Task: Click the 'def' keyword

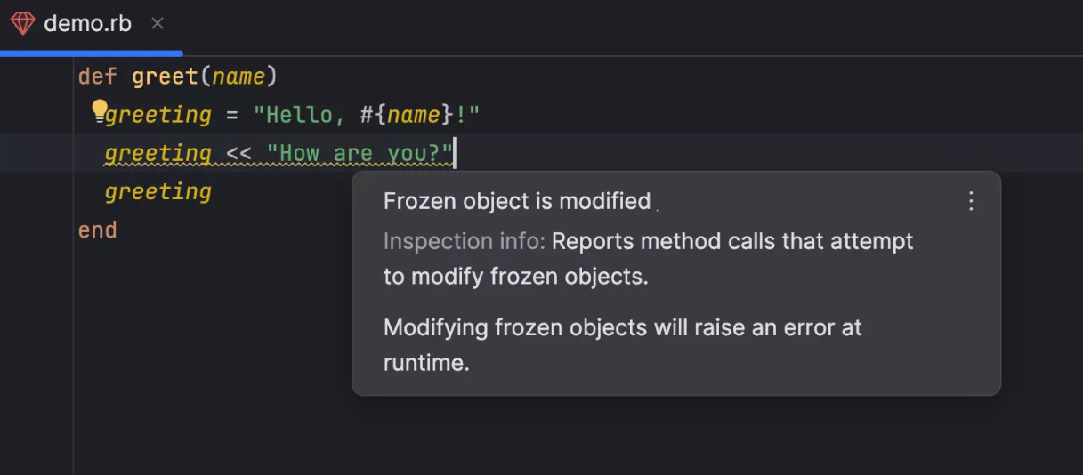Action: 97,76
